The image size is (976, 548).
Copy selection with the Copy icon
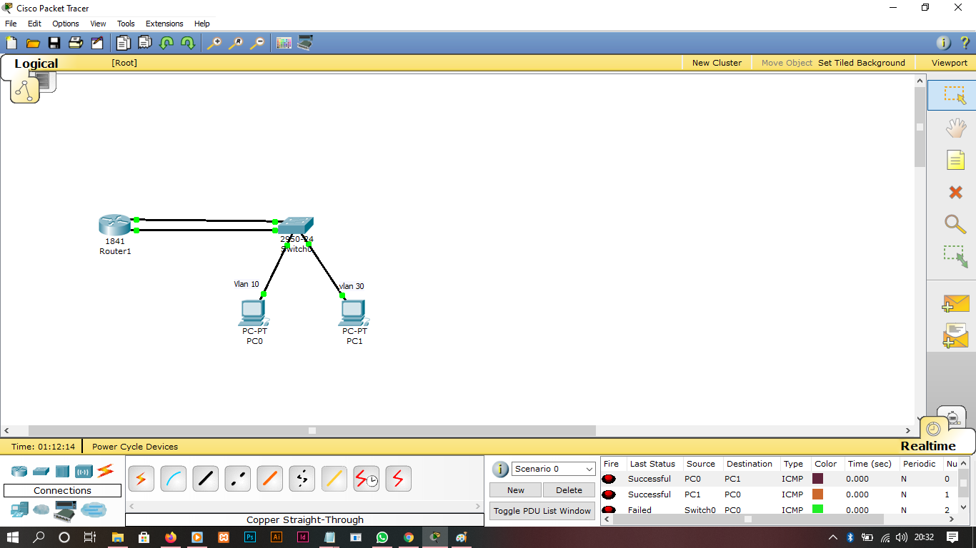point(124,43)
